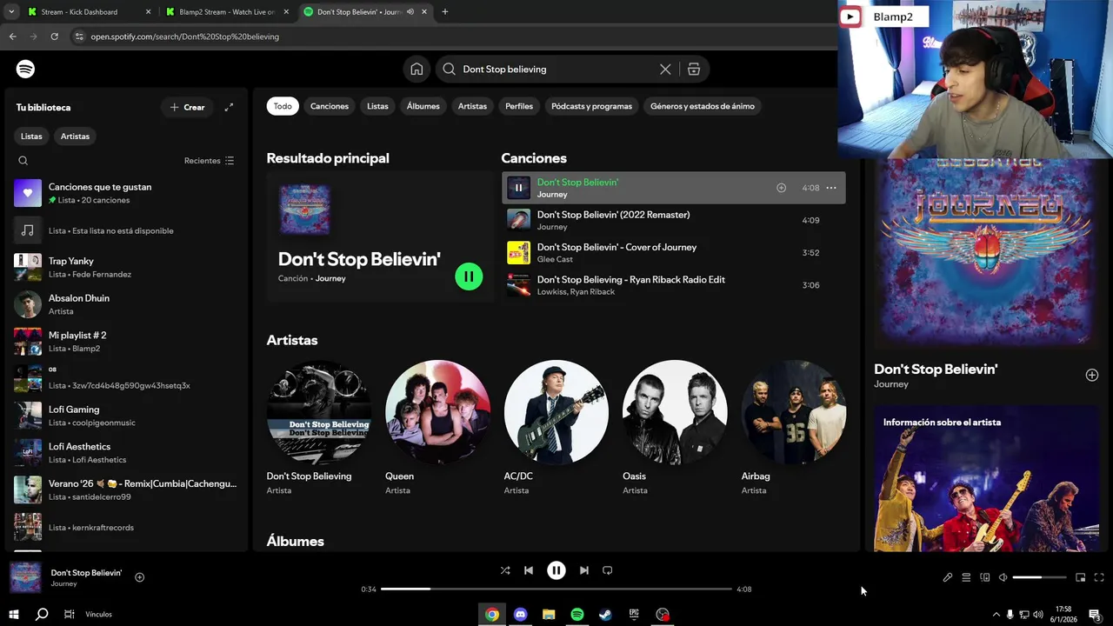The width and height of the screenshot is (1113, 626).
Task: Add bottom bar track to liked songs
Action: [139, 577]
